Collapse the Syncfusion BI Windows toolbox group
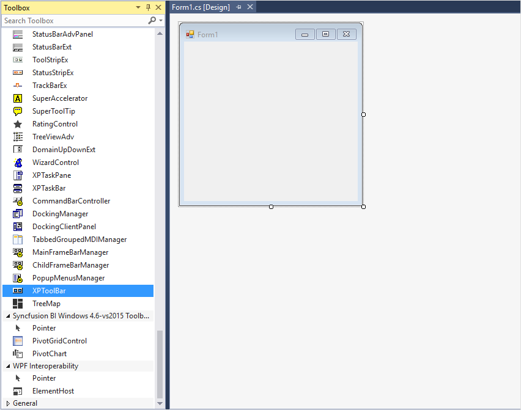Viewport: 521px width, 410px height. tap(7, 316)
